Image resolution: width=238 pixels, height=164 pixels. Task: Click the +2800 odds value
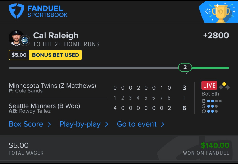point(216,35)
